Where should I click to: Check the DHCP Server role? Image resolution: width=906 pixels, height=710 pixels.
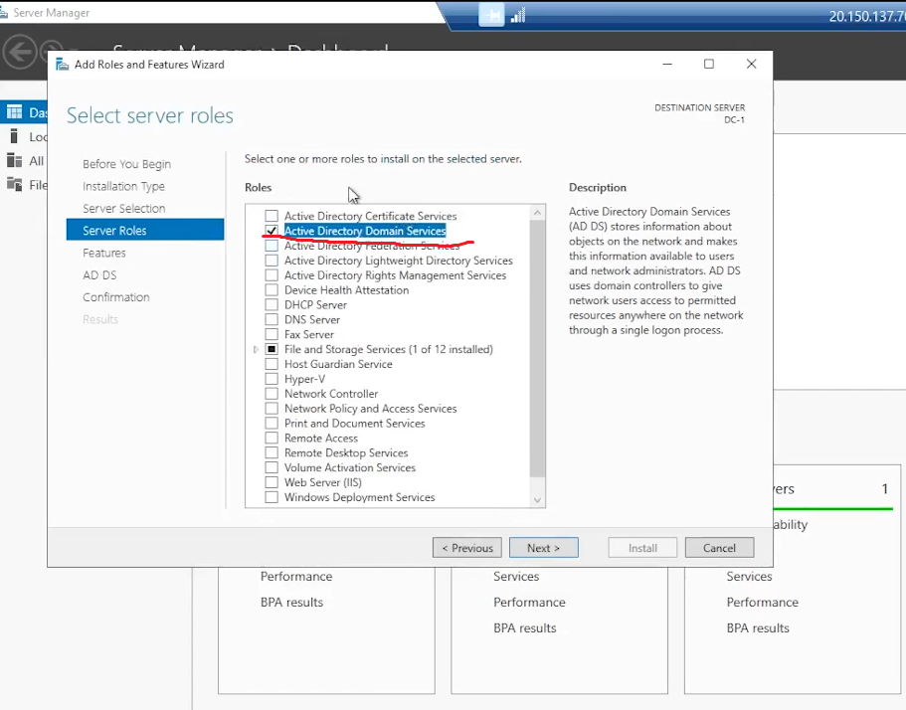[x=271, y=305]
